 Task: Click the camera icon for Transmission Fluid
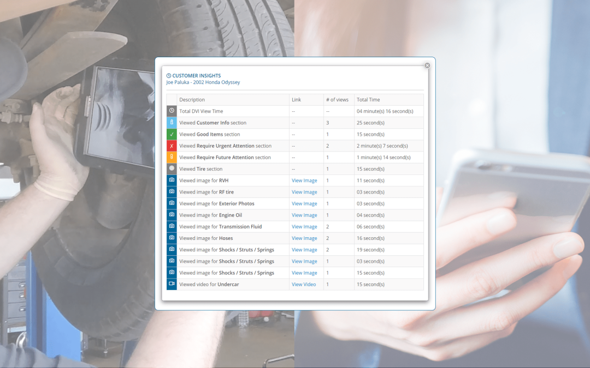pyautogui.click(x=171, y=226)
